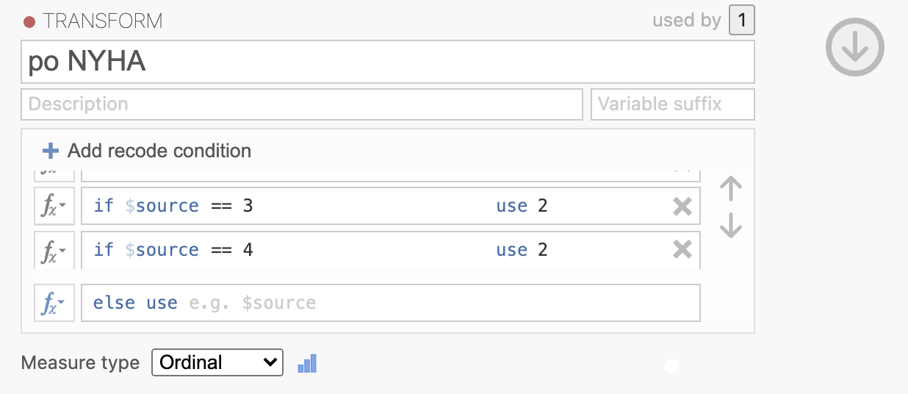Click the plus icon to add a recode condition
908x394 pixels.
click(x=51, y=151)
